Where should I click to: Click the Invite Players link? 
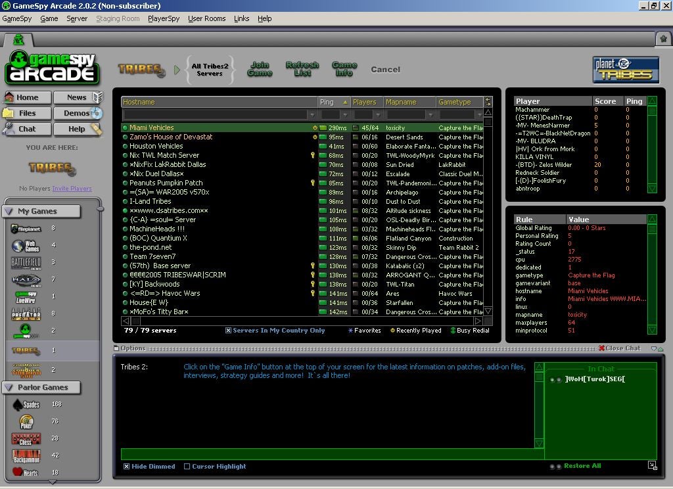72,189
